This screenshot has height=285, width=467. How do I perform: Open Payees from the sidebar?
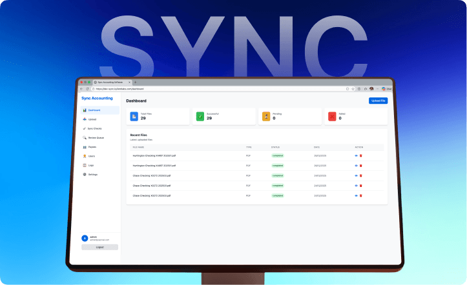(99, 147)
